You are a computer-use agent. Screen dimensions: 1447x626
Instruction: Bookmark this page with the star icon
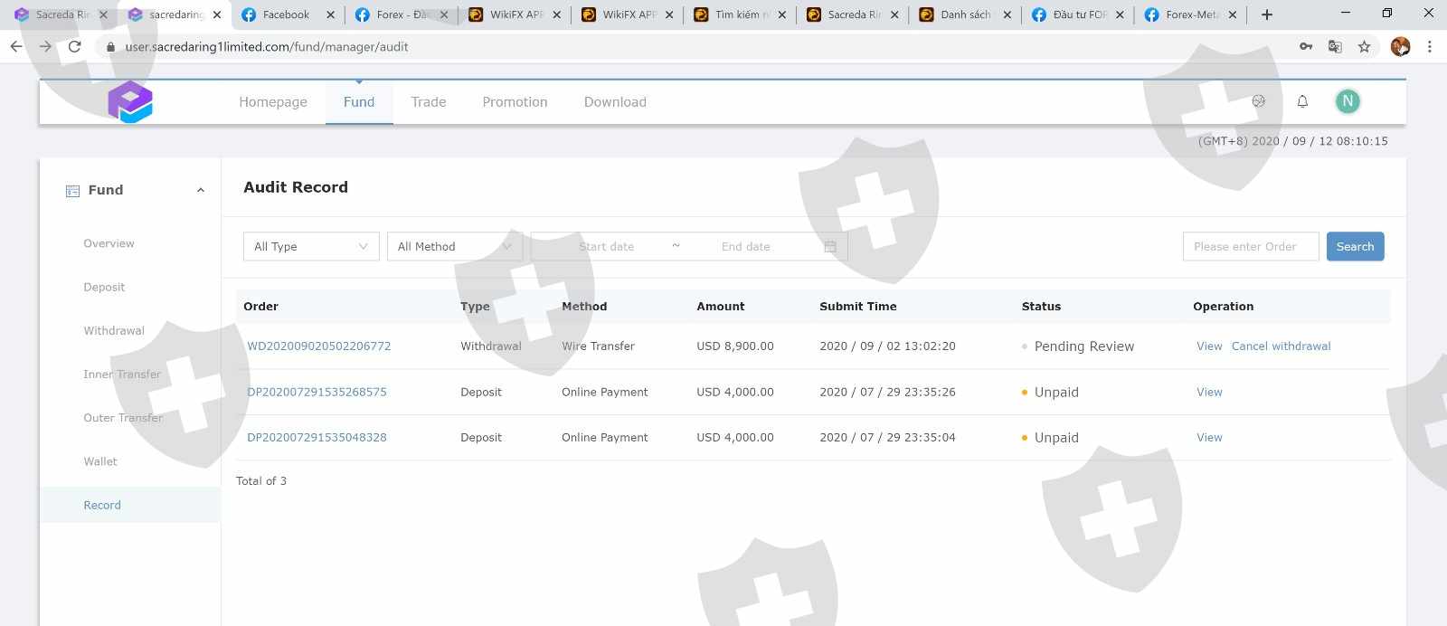coord(1364,47)
